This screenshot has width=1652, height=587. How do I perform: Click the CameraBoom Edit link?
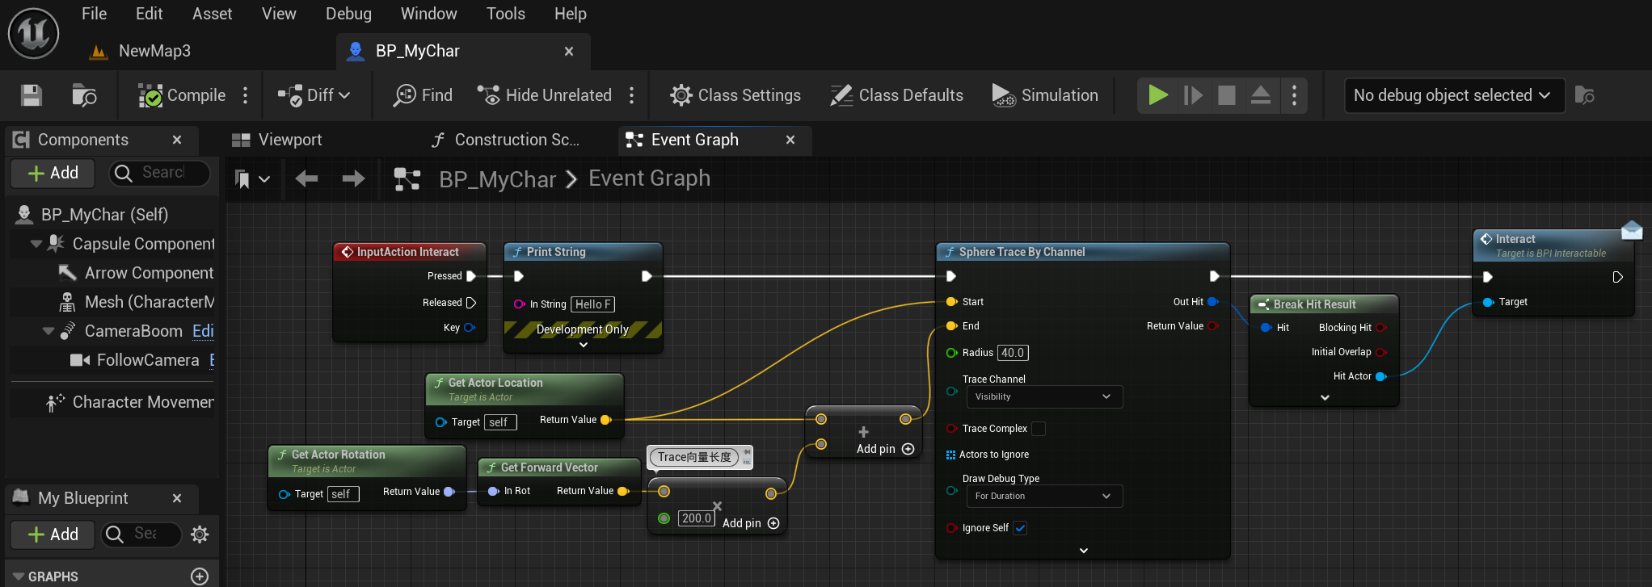click(203, 331)
